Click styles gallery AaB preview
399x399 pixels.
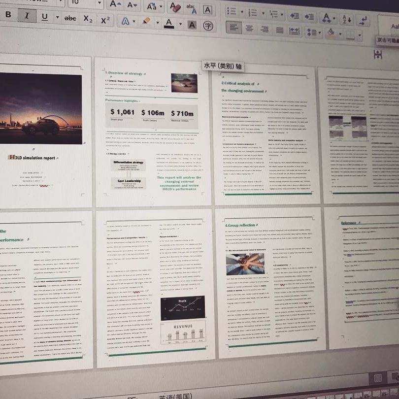(x=389, y=26)
